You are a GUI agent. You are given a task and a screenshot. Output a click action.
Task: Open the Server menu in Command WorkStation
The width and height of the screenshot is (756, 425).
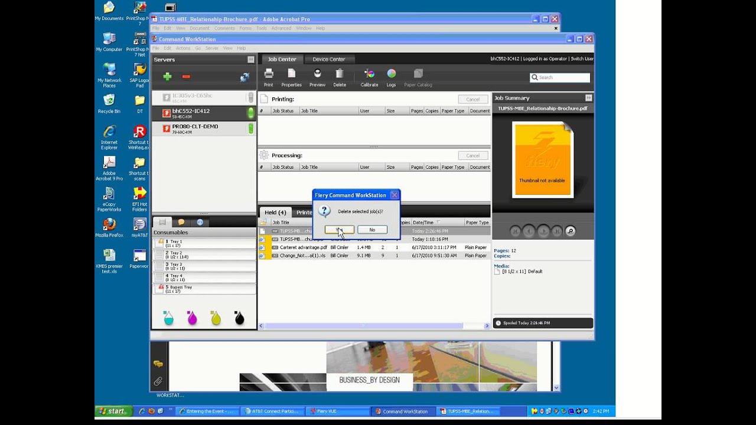tap(211, 48)
